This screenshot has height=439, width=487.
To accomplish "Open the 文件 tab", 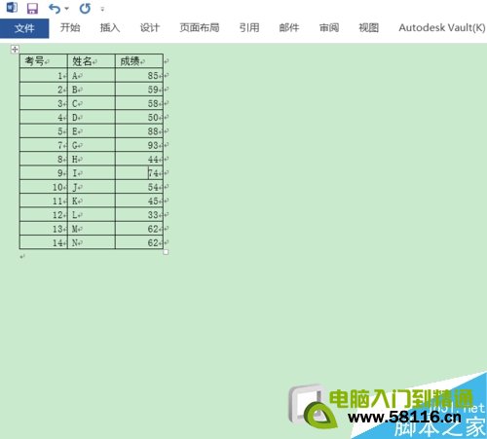I will [24, 28].
